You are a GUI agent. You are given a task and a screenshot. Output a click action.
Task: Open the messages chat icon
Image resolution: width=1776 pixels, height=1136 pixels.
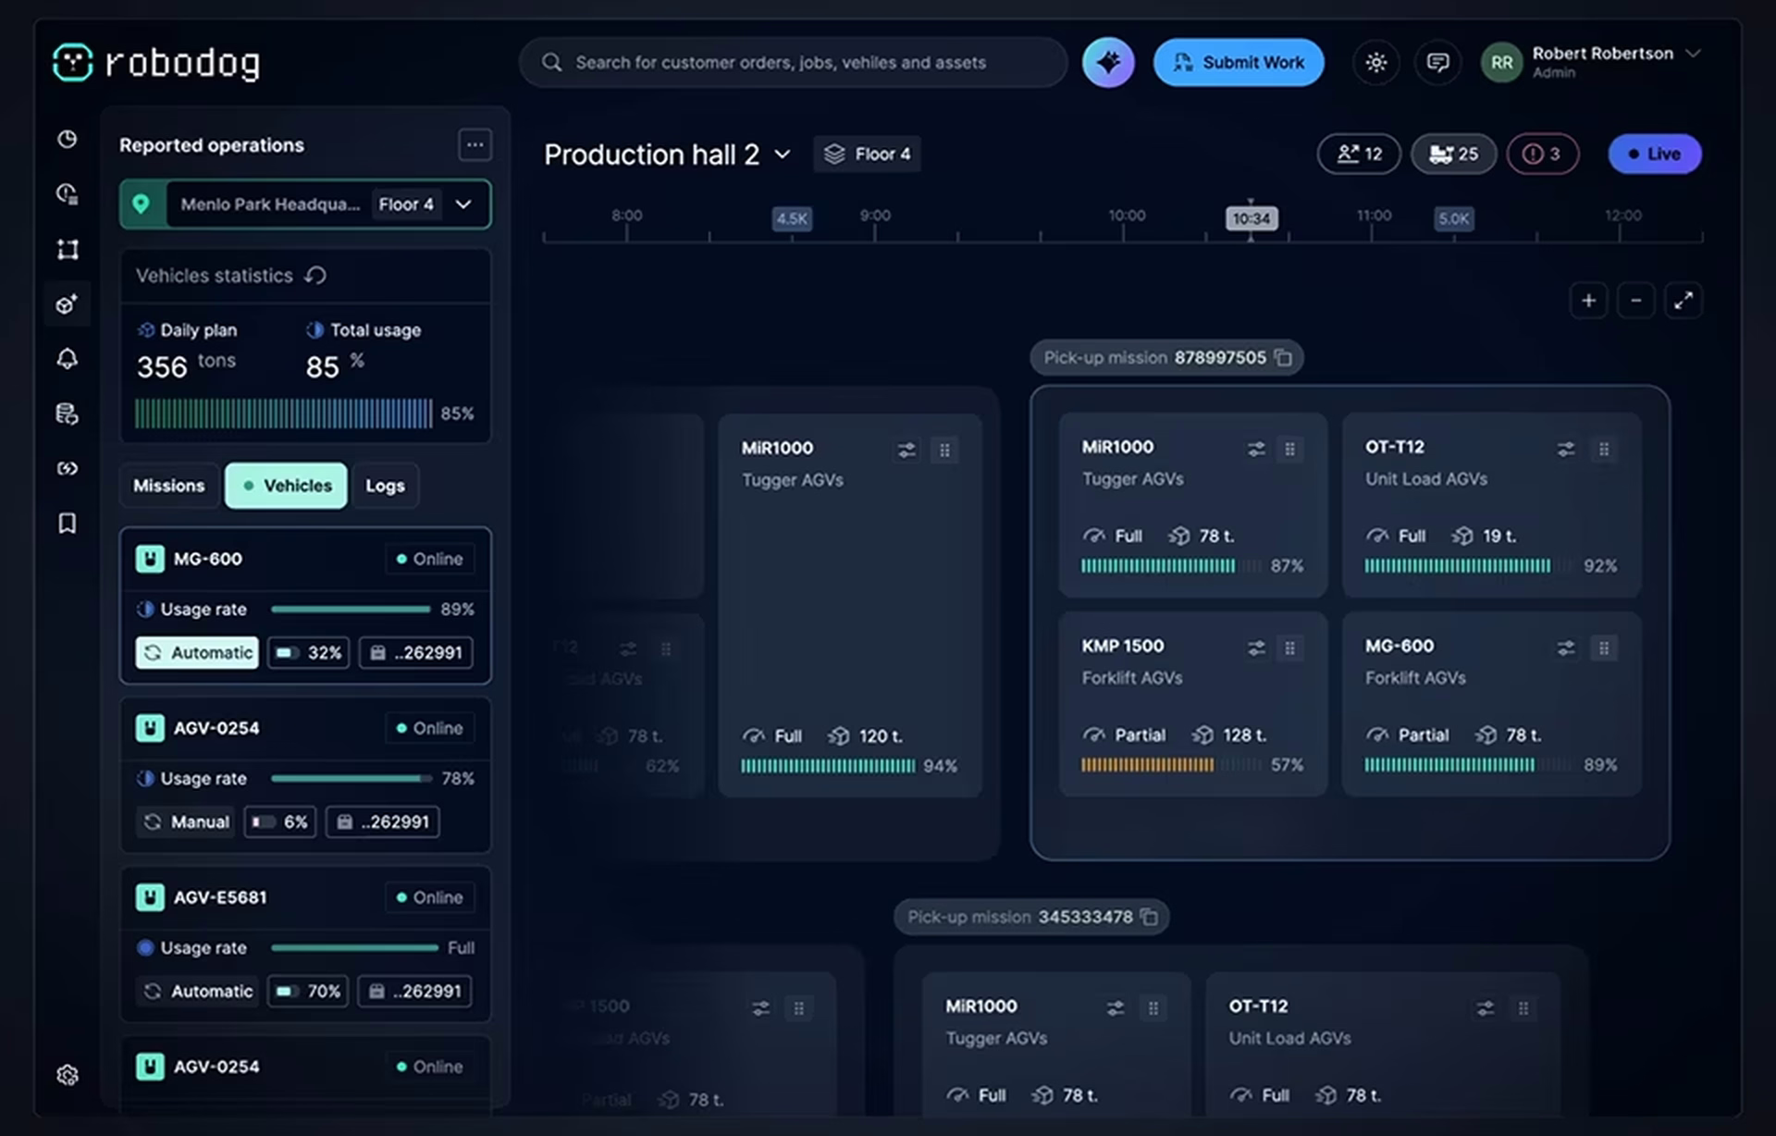pos(1437,62)
